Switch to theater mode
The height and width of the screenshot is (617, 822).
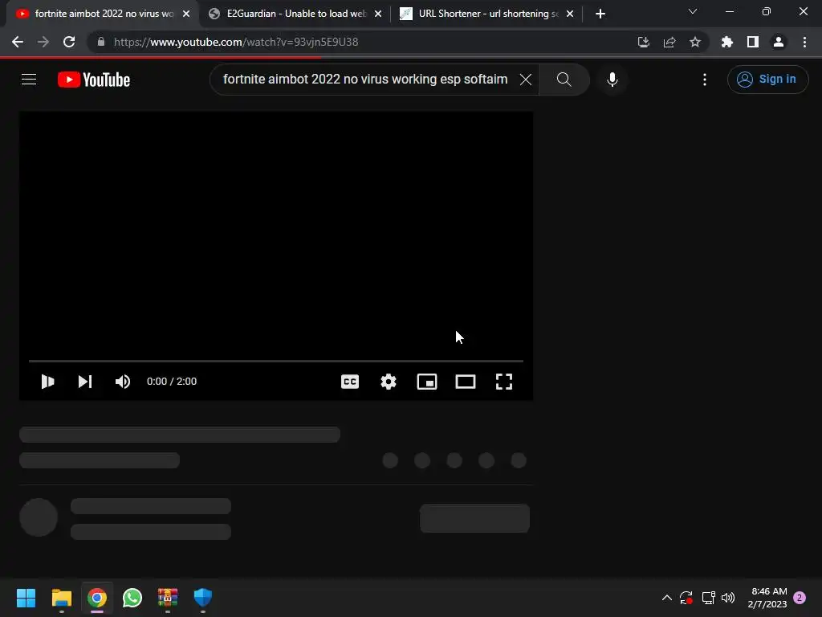click(x=466, y=382)
